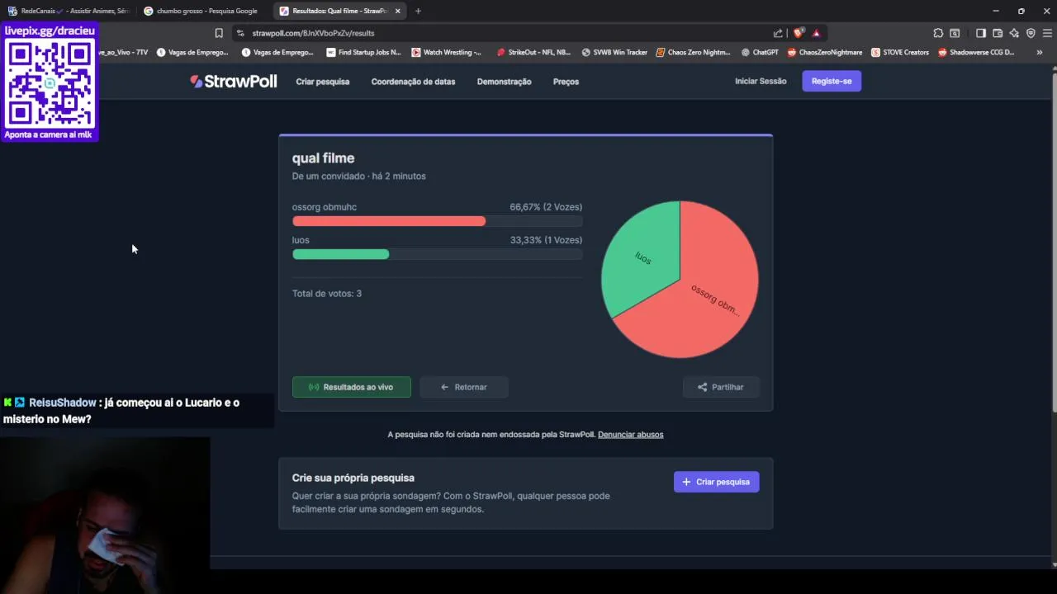
Task: Click the search screenshot icon in toolbar
Action: click(955, 33)
